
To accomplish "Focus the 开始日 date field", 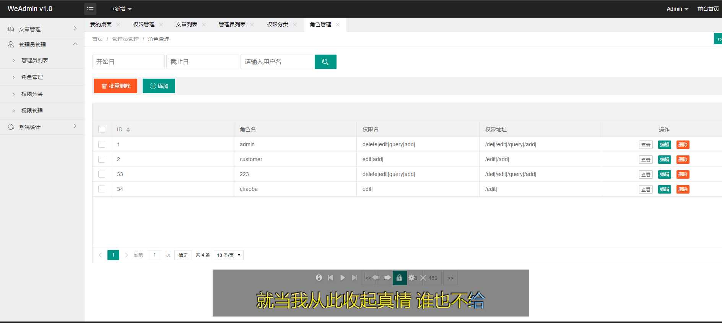I will tap(128, 62).
